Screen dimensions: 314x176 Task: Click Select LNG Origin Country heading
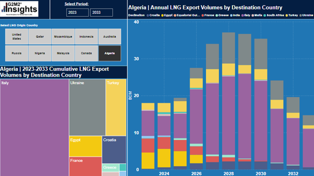coord(19,25)
